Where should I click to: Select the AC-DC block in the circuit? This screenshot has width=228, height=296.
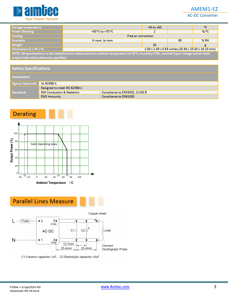[x=48, y=231]
